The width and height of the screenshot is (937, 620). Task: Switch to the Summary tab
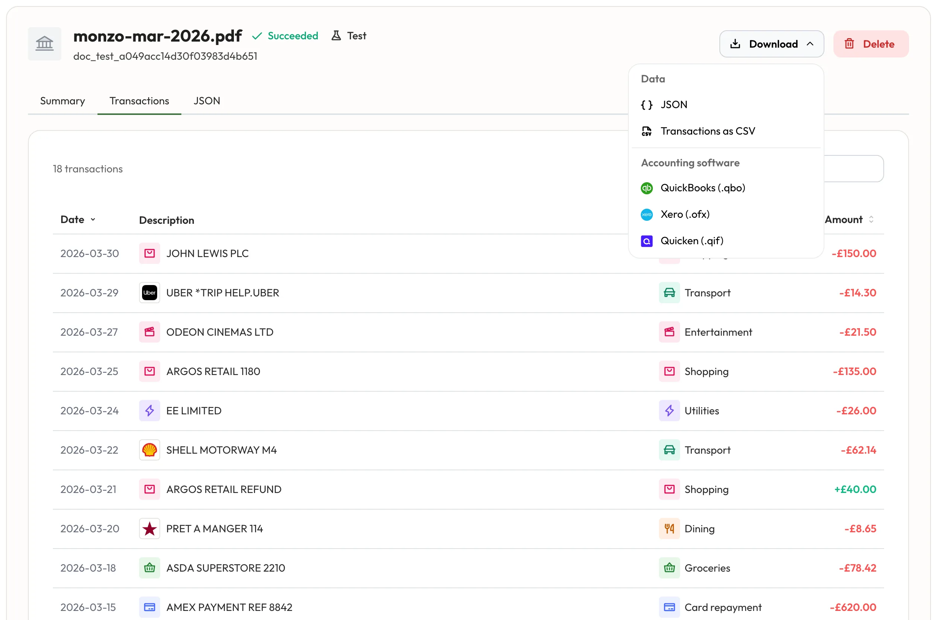(x=62, y=101)
